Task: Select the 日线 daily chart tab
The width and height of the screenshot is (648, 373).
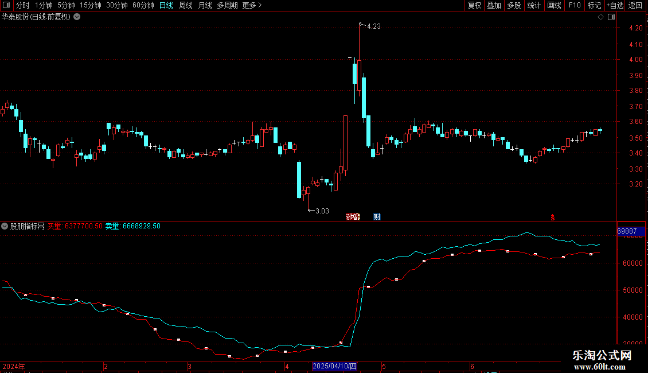Action: 166,5
